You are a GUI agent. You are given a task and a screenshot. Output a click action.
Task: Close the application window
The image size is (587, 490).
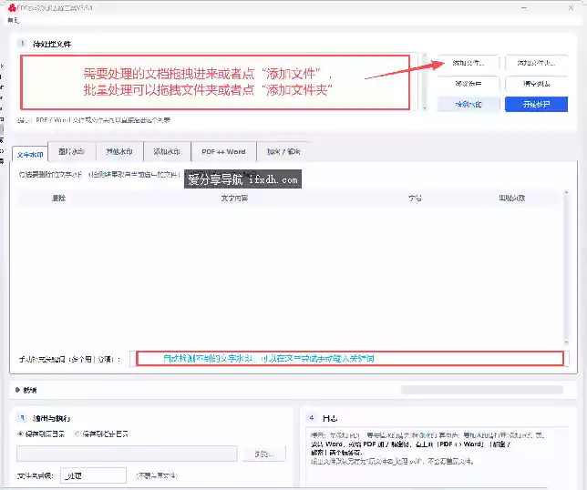pos(571,7)
